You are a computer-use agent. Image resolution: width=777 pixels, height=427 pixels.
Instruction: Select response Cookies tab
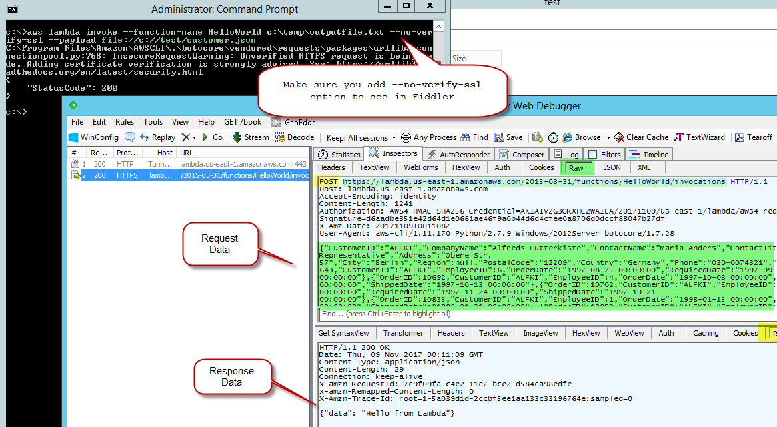point(745,333)
